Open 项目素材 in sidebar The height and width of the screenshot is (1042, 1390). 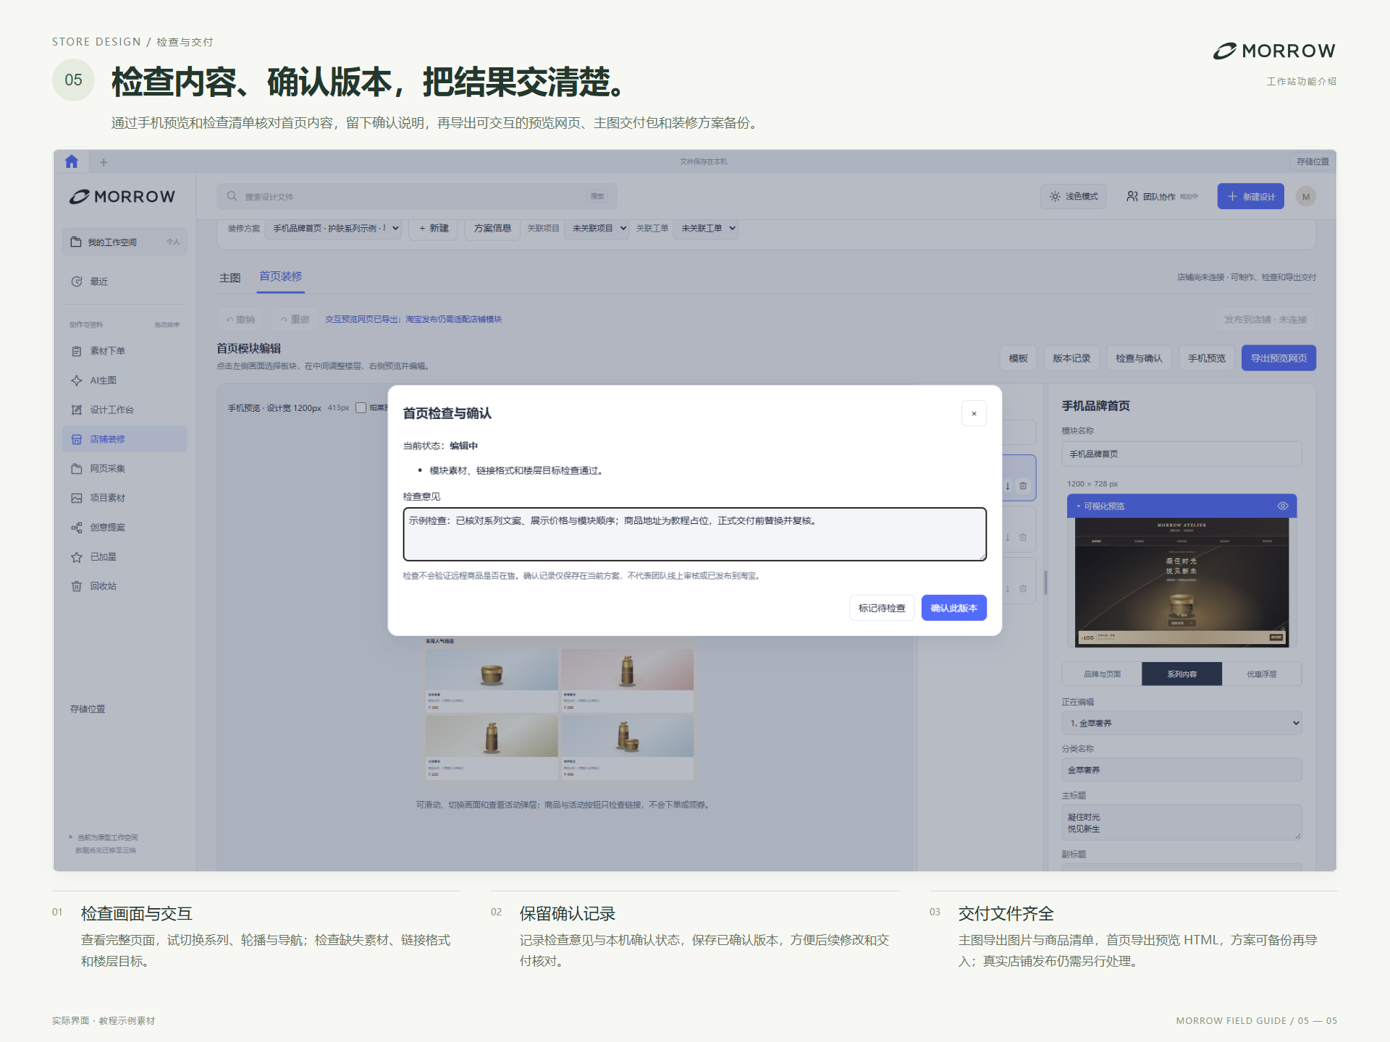tap(125, 498)
